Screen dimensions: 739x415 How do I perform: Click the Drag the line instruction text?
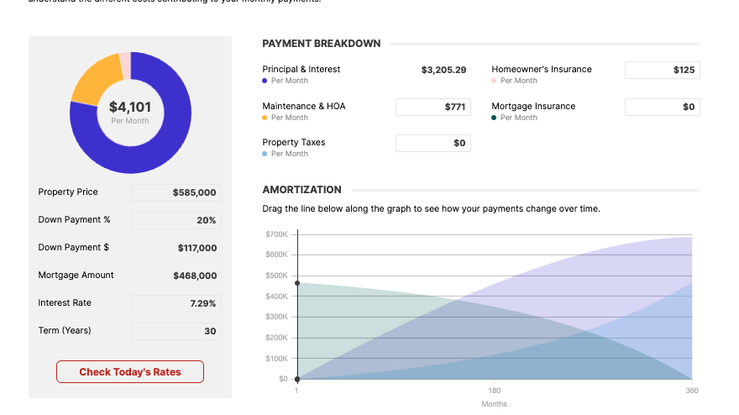point(432,208)
